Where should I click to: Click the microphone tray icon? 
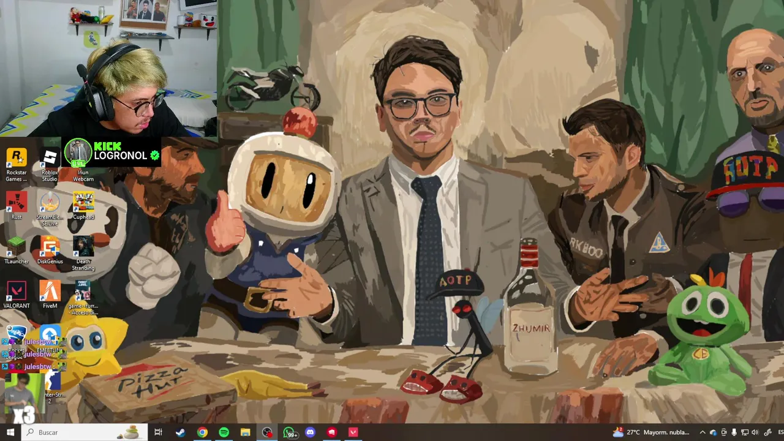[734, 432]
